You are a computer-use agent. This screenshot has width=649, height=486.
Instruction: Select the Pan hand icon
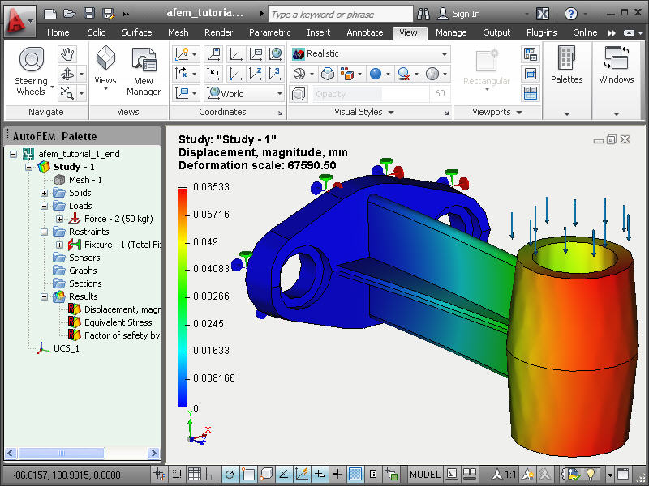[67, 54]
